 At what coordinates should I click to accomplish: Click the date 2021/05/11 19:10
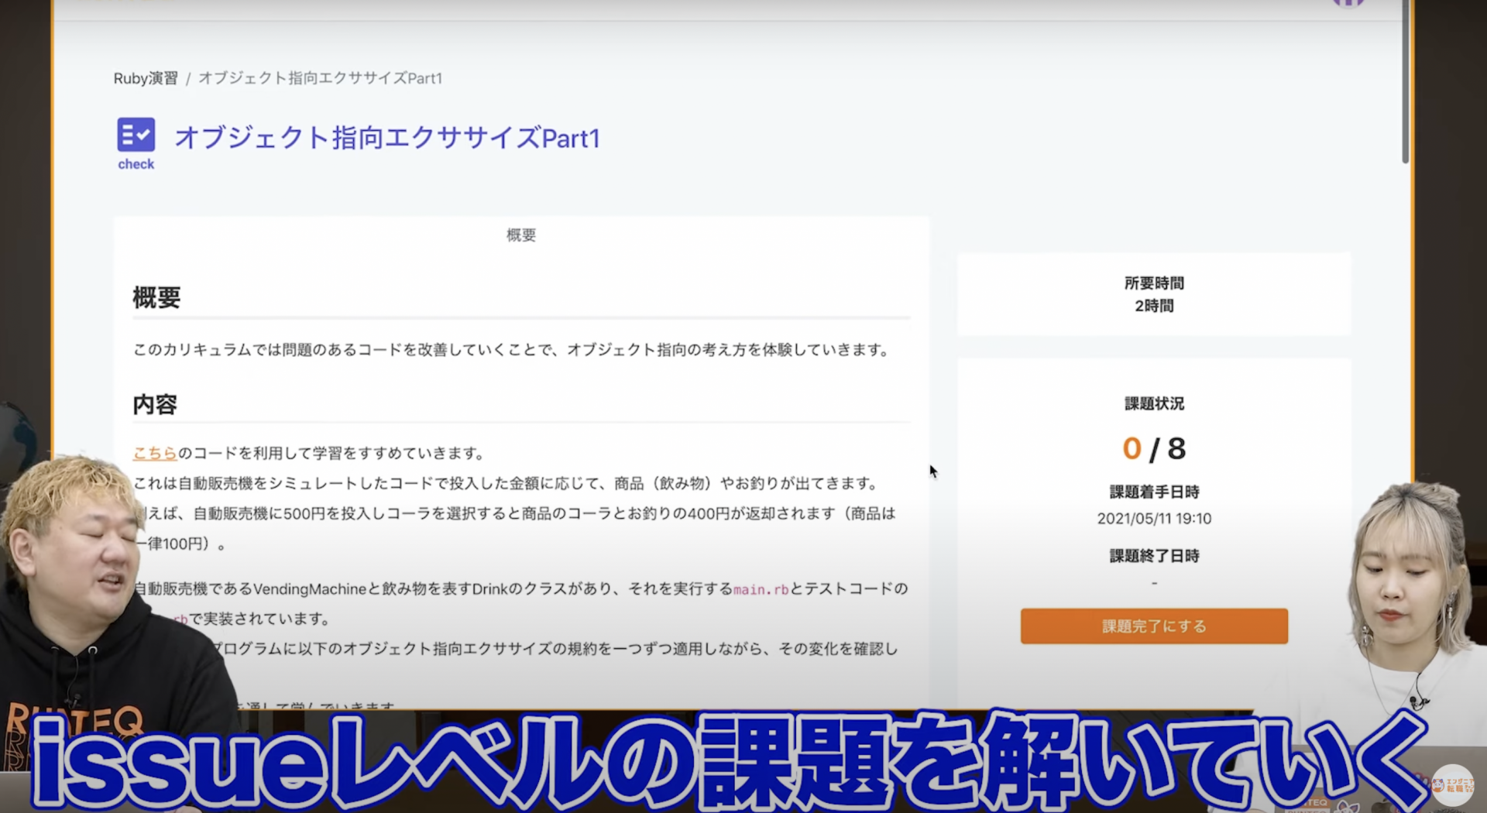[x=1154, y=519]
